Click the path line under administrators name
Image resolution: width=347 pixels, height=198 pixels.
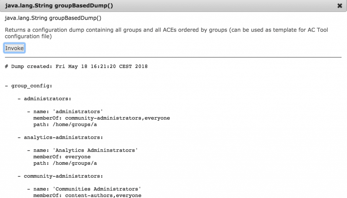click(65, 125)
